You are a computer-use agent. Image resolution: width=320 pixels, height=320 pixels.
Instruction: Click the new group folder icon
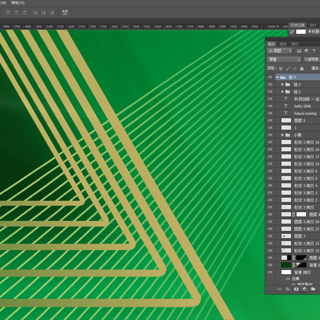pyautogui.click(x=313, y=289)
